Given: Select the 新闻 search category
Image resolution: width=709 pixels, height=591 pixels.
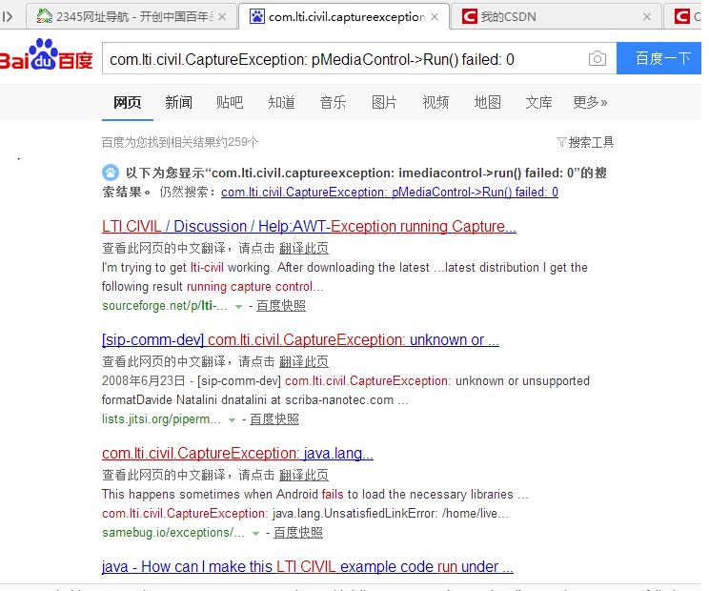Looking at the screenshot, I should (x=178, y=103).
